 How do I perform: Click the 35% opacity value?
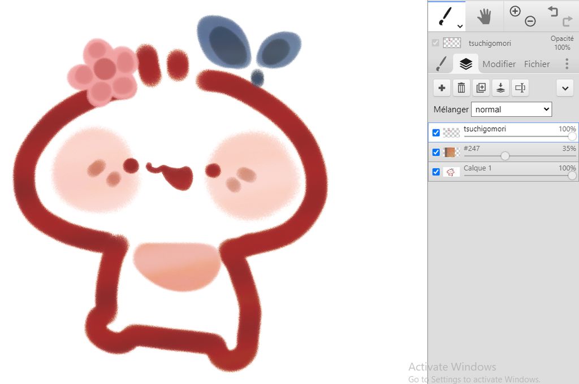[x=569, y=149]
